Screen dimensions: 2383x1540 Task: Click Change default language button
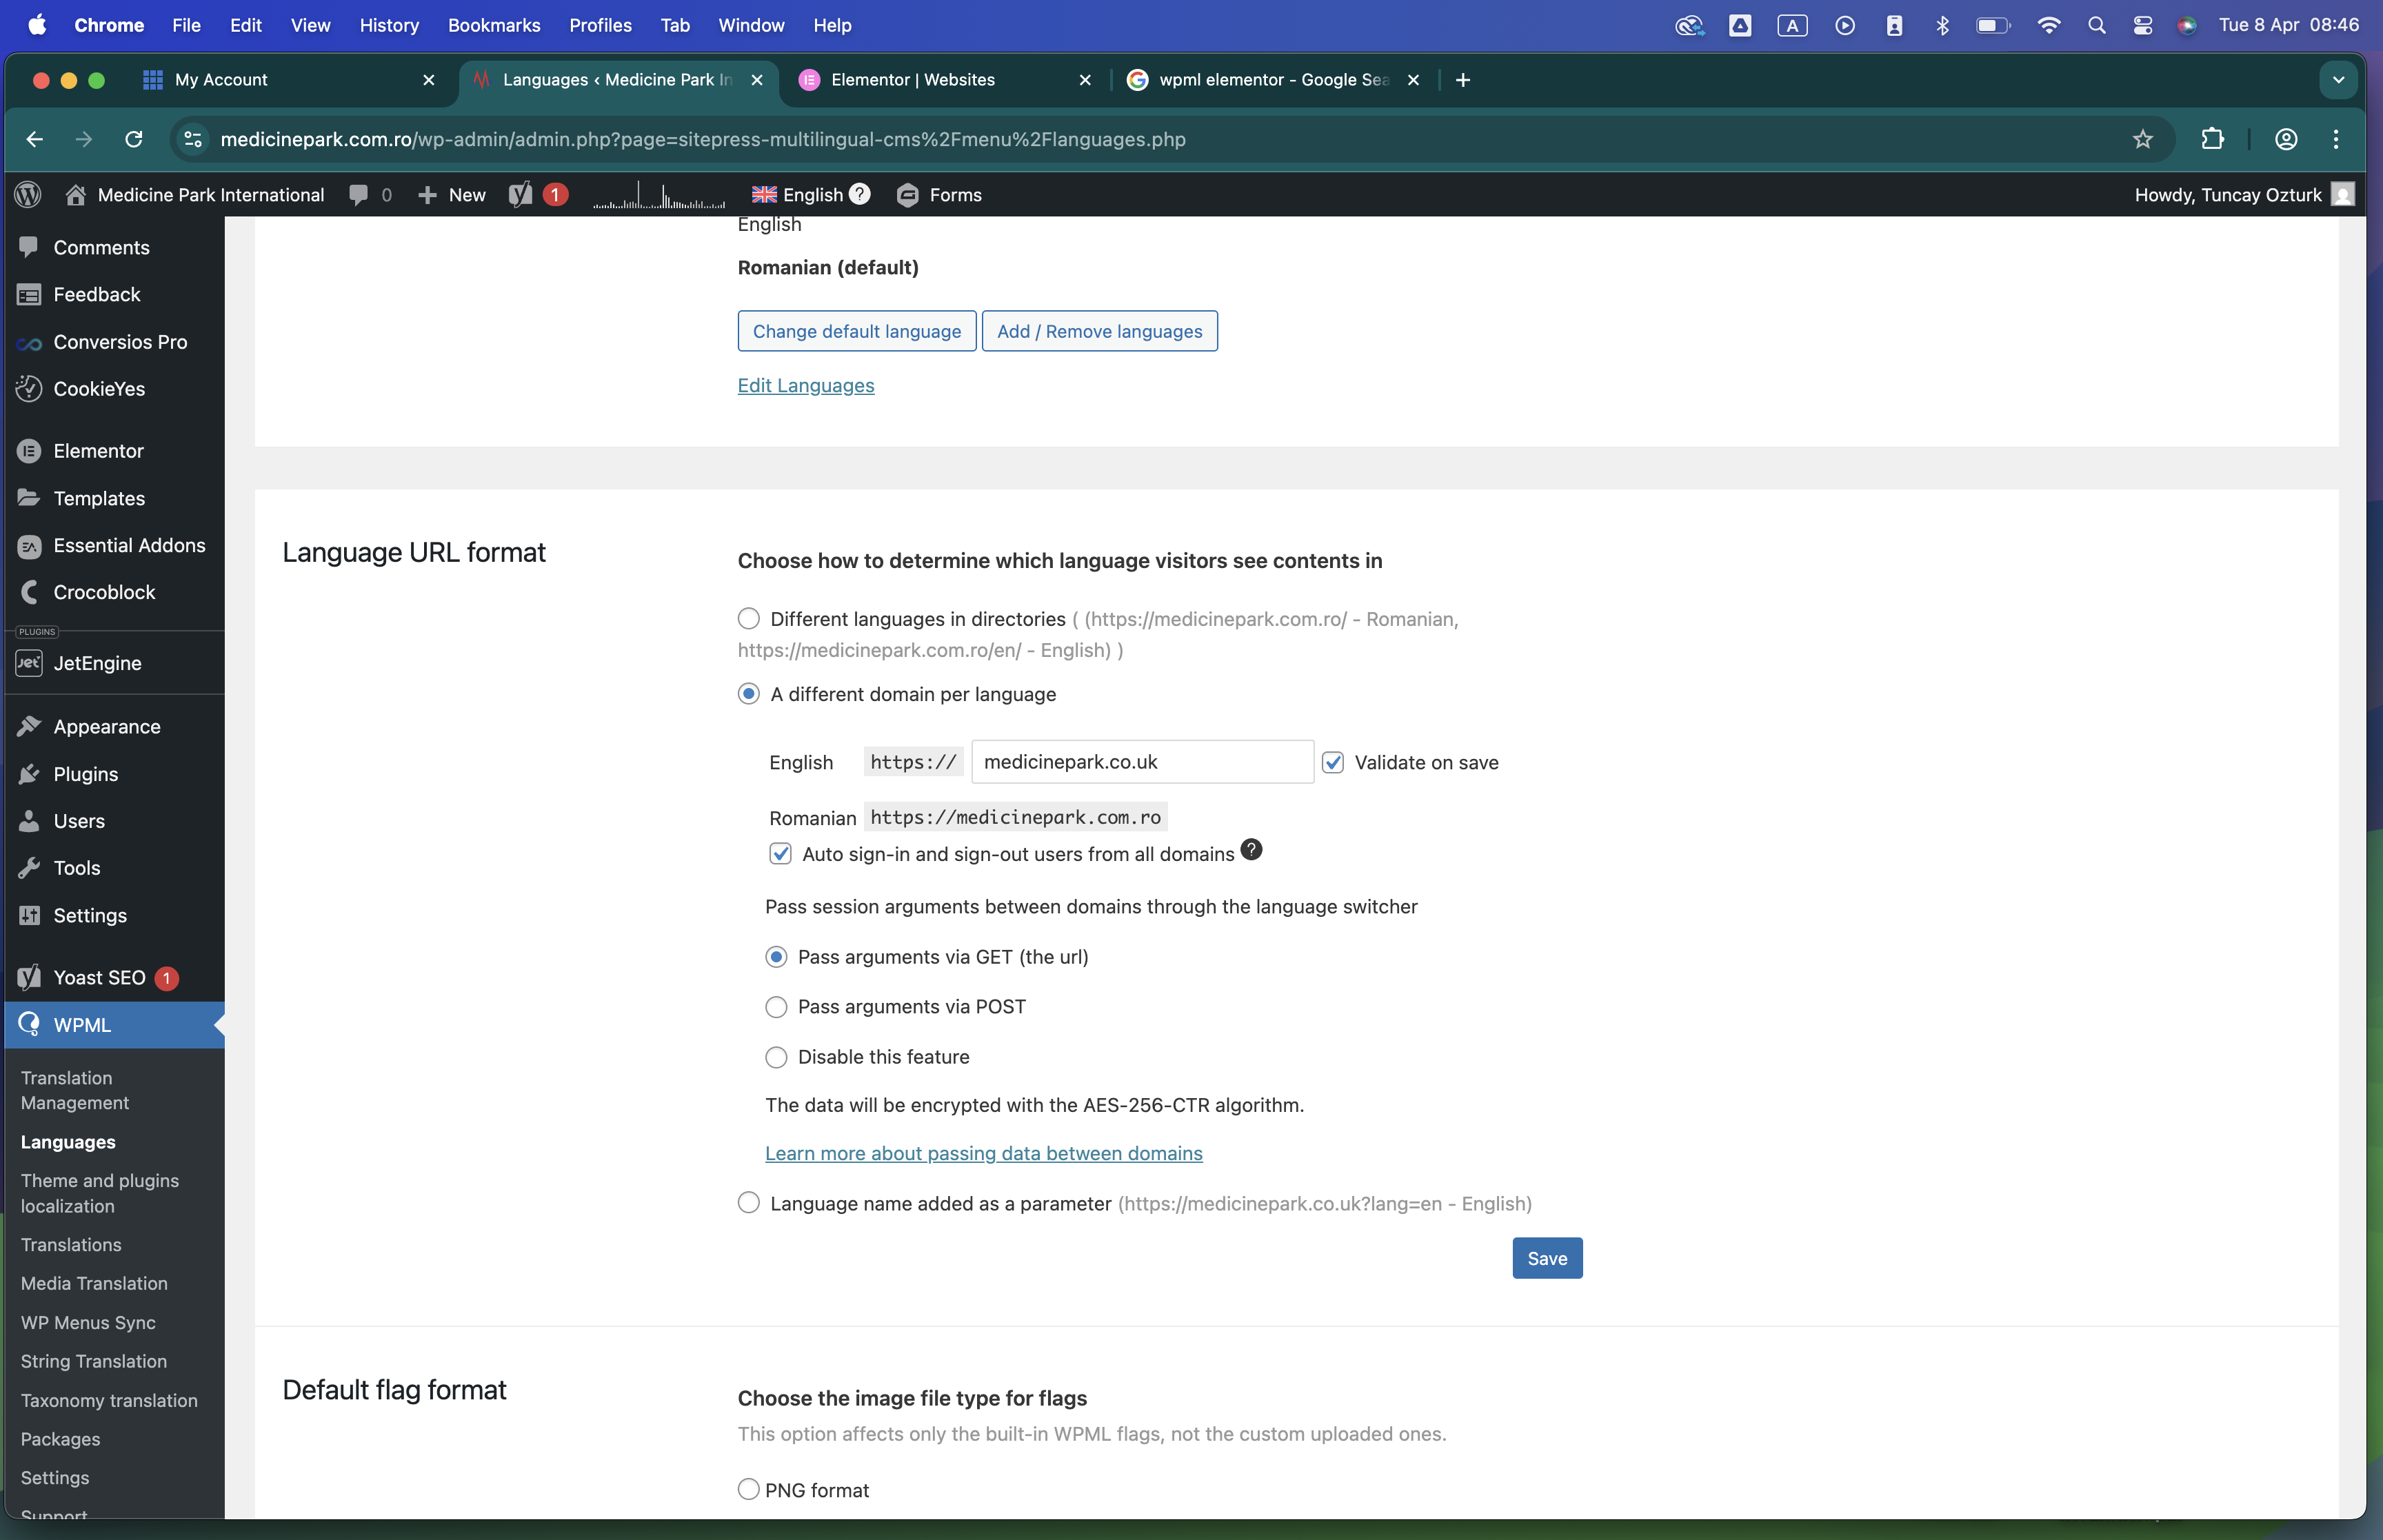857,331
